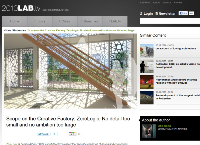Open the Partners link in header
Image resolution: width=200 pixels, height=145 pixels.
[178, 2]
